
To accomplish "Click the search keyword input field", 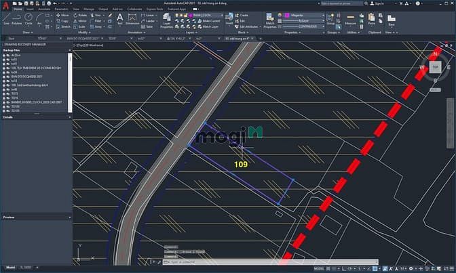I will [x=342, y=3].
